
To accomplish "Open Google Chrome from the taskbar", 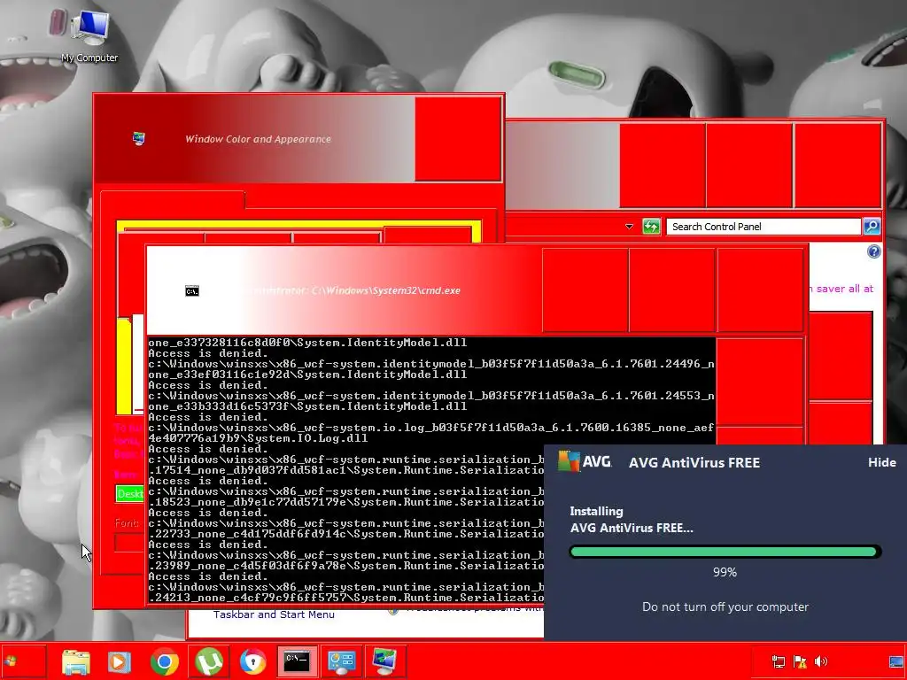I will point(164,661).
